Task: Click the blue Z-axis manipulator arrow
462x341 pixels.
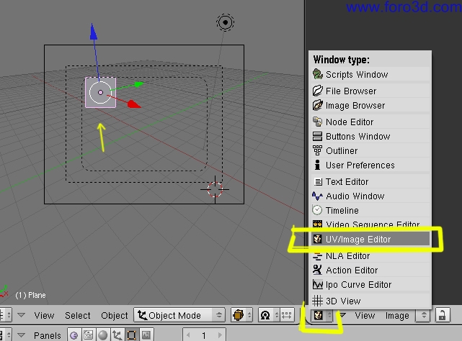Action: (x=94, y=32)
